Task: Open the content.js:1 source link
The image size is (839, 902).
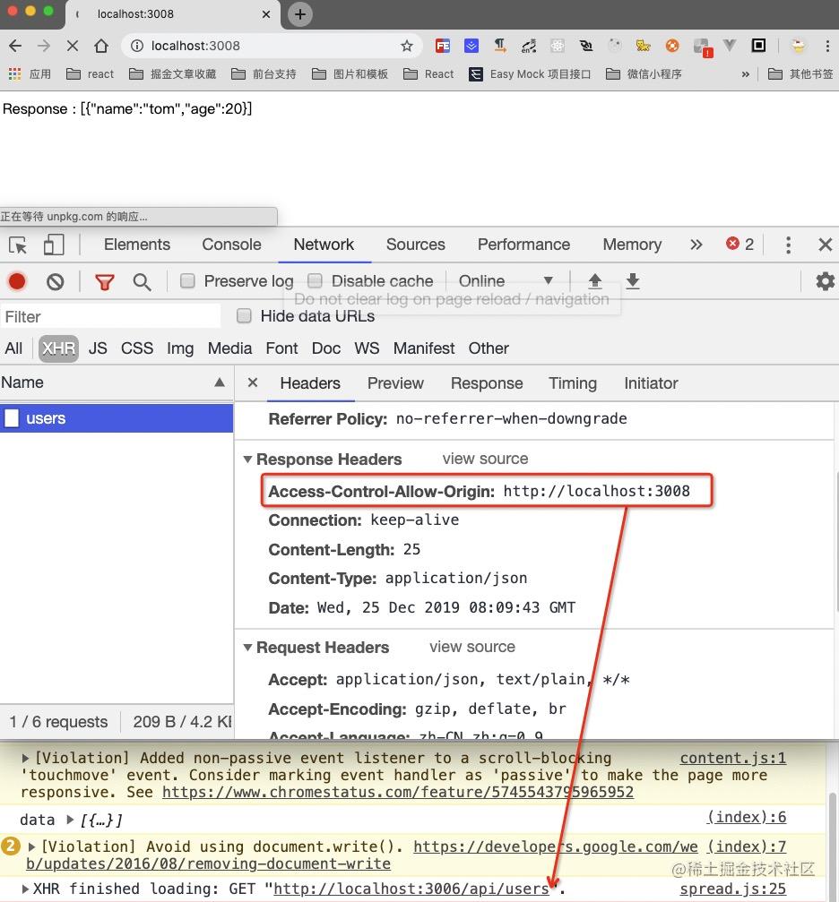Action: coord(733,758)
